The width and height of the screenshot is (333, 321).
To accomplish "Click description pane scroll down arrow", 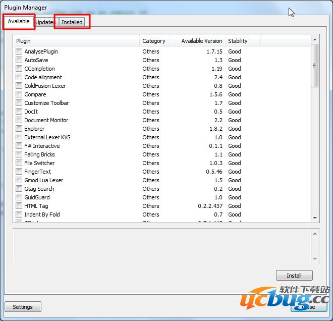I will pos(315,258).
